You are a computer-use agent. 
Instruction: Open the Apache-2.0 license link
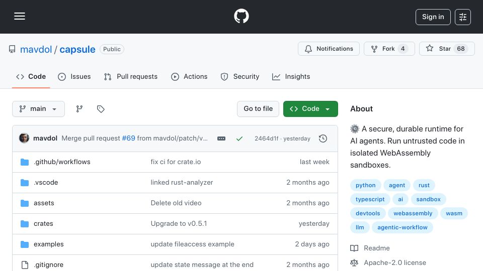(x=395, y=262)
